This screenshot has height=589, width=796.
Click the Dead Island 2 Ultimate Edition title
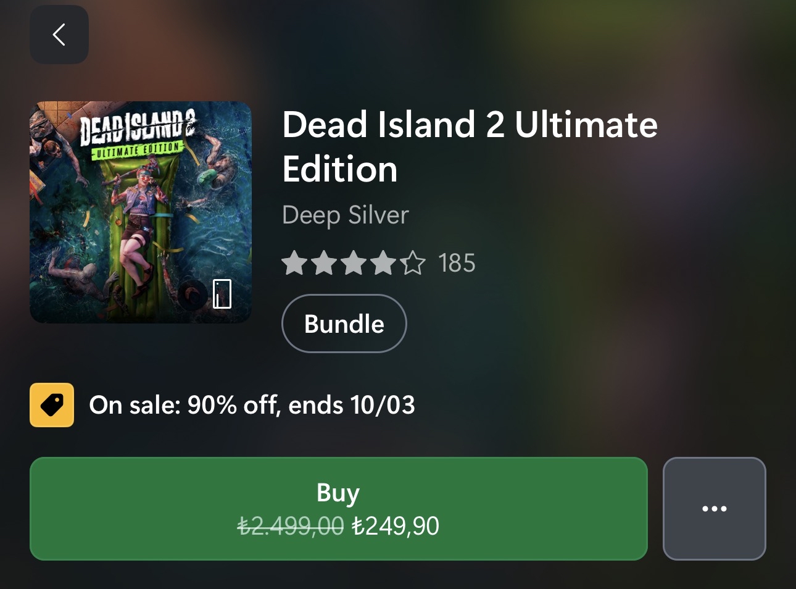click(x=469, y=146)
